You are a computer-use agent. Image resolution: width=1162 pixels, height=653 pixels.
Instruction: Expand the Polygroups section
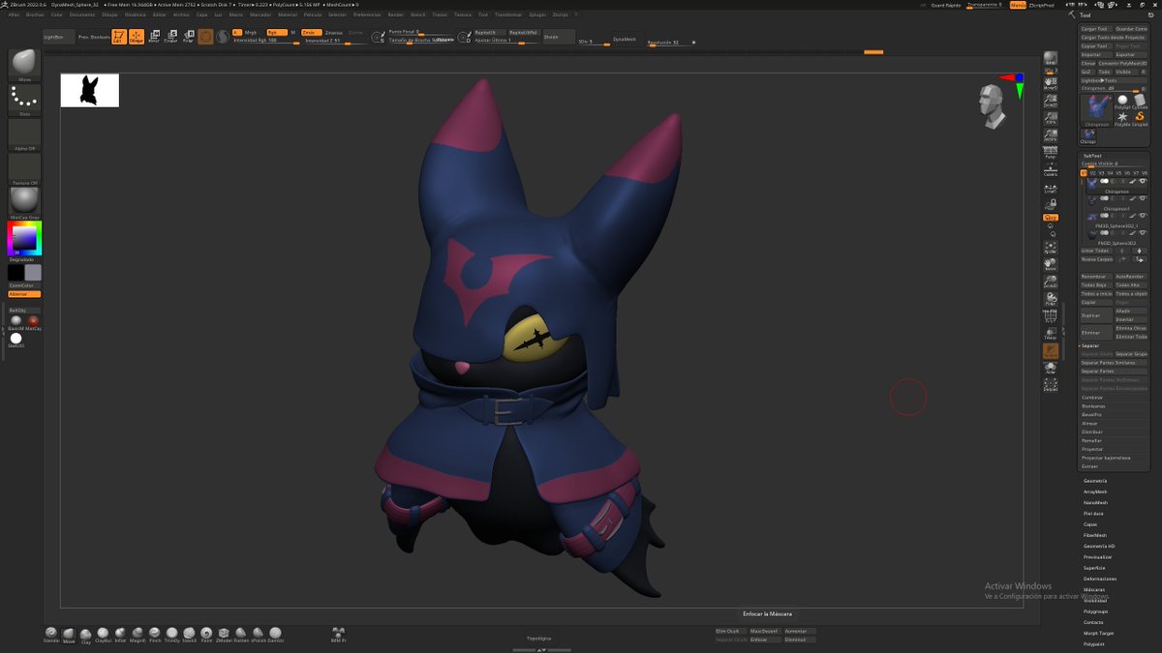click(1096, 611)
